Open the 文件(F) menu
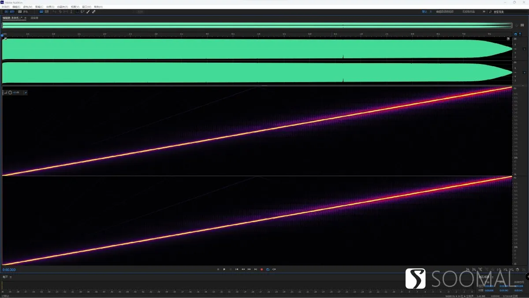 tap(5, 7)
